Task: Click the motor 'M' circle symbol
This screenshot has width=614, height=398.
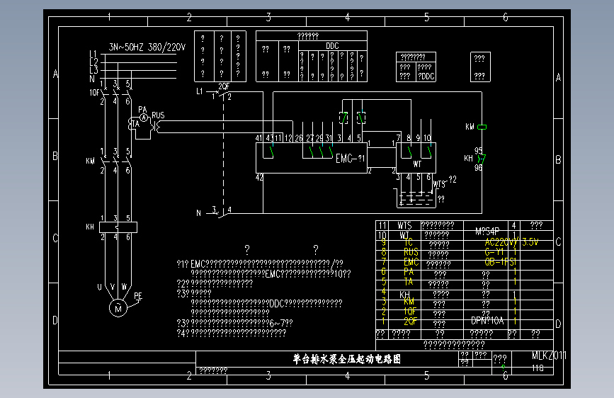Action: click(x=118, y=308)
